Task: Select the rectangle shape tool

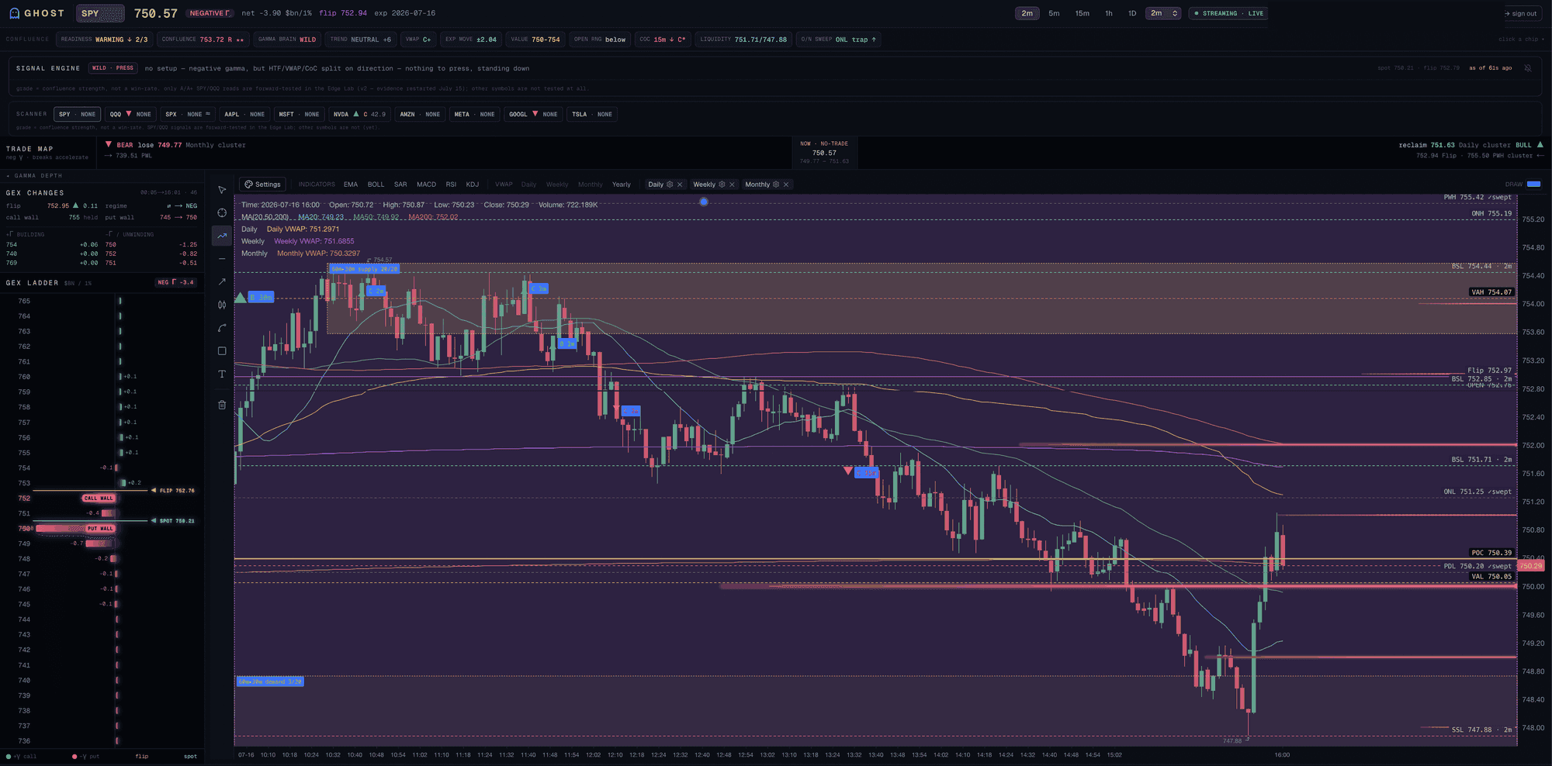Action: (222, 350)
